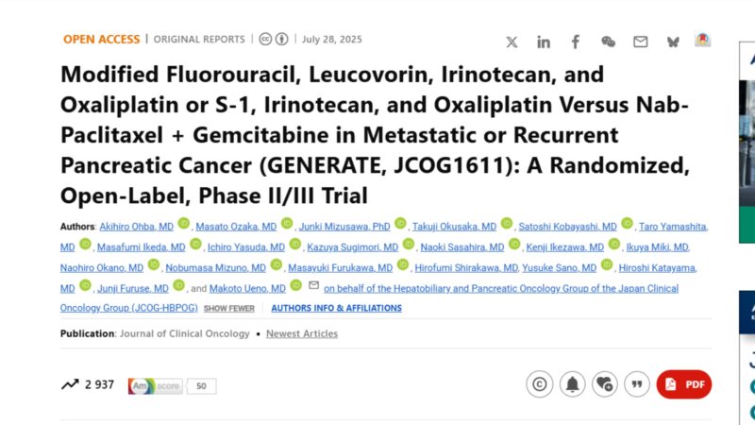
Task: Open ORCID icon next to Masafumi Ikeda
Action: coord(195,244)
